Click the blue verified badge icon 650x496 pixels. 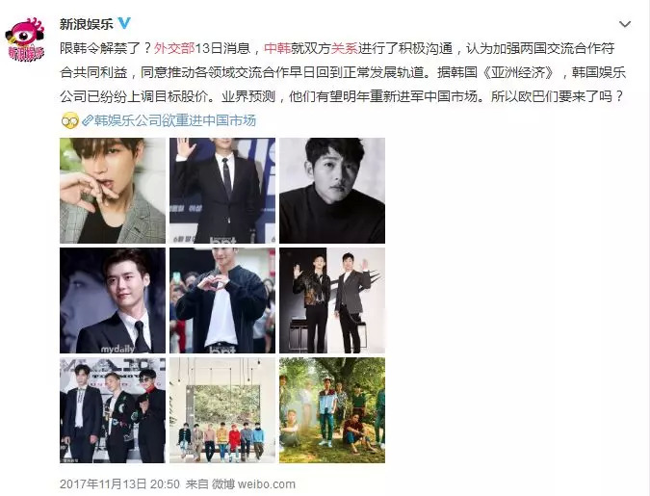124,23
